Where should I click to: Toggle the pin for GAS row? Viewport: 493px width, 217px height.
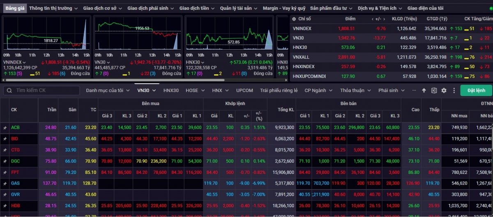pos(5,183)
